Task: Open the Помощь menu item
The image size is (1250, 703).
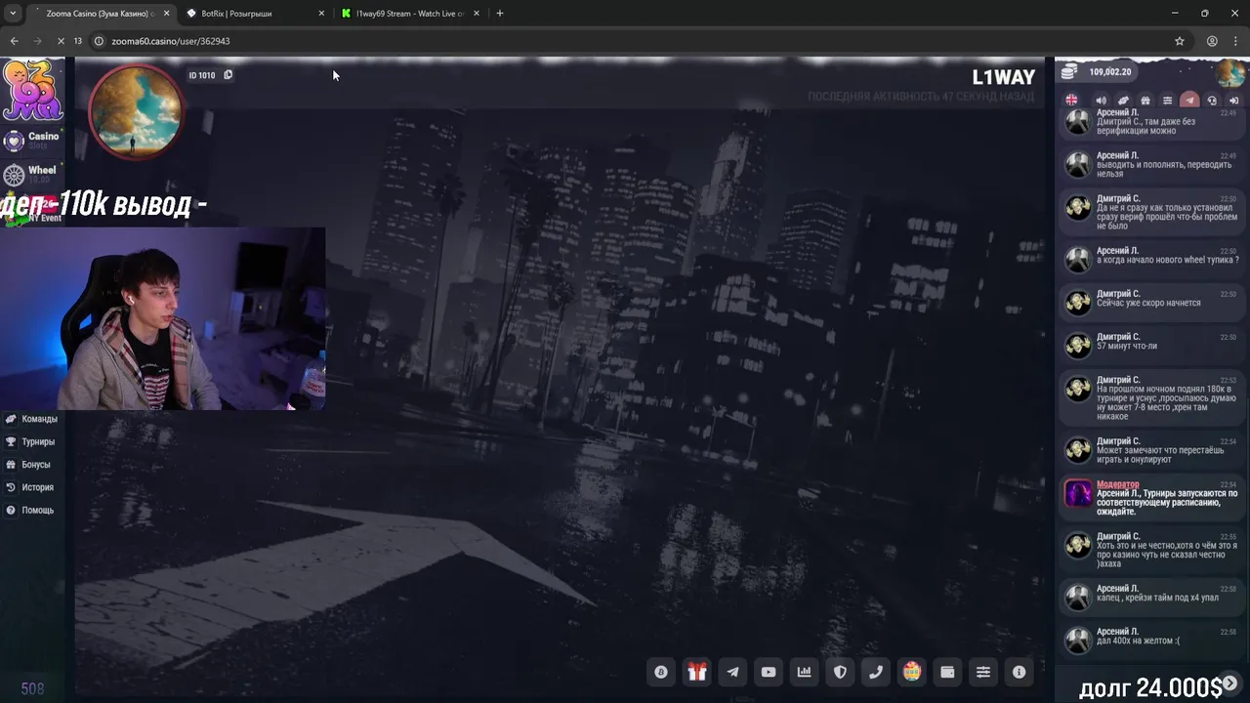Action: tap(30, 510)
